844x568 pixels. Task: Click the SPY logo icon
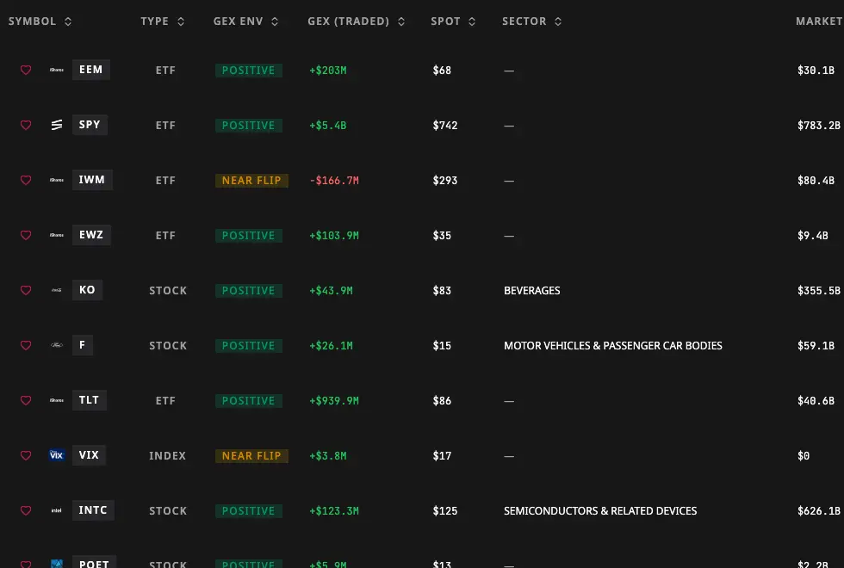click(57, 125)
